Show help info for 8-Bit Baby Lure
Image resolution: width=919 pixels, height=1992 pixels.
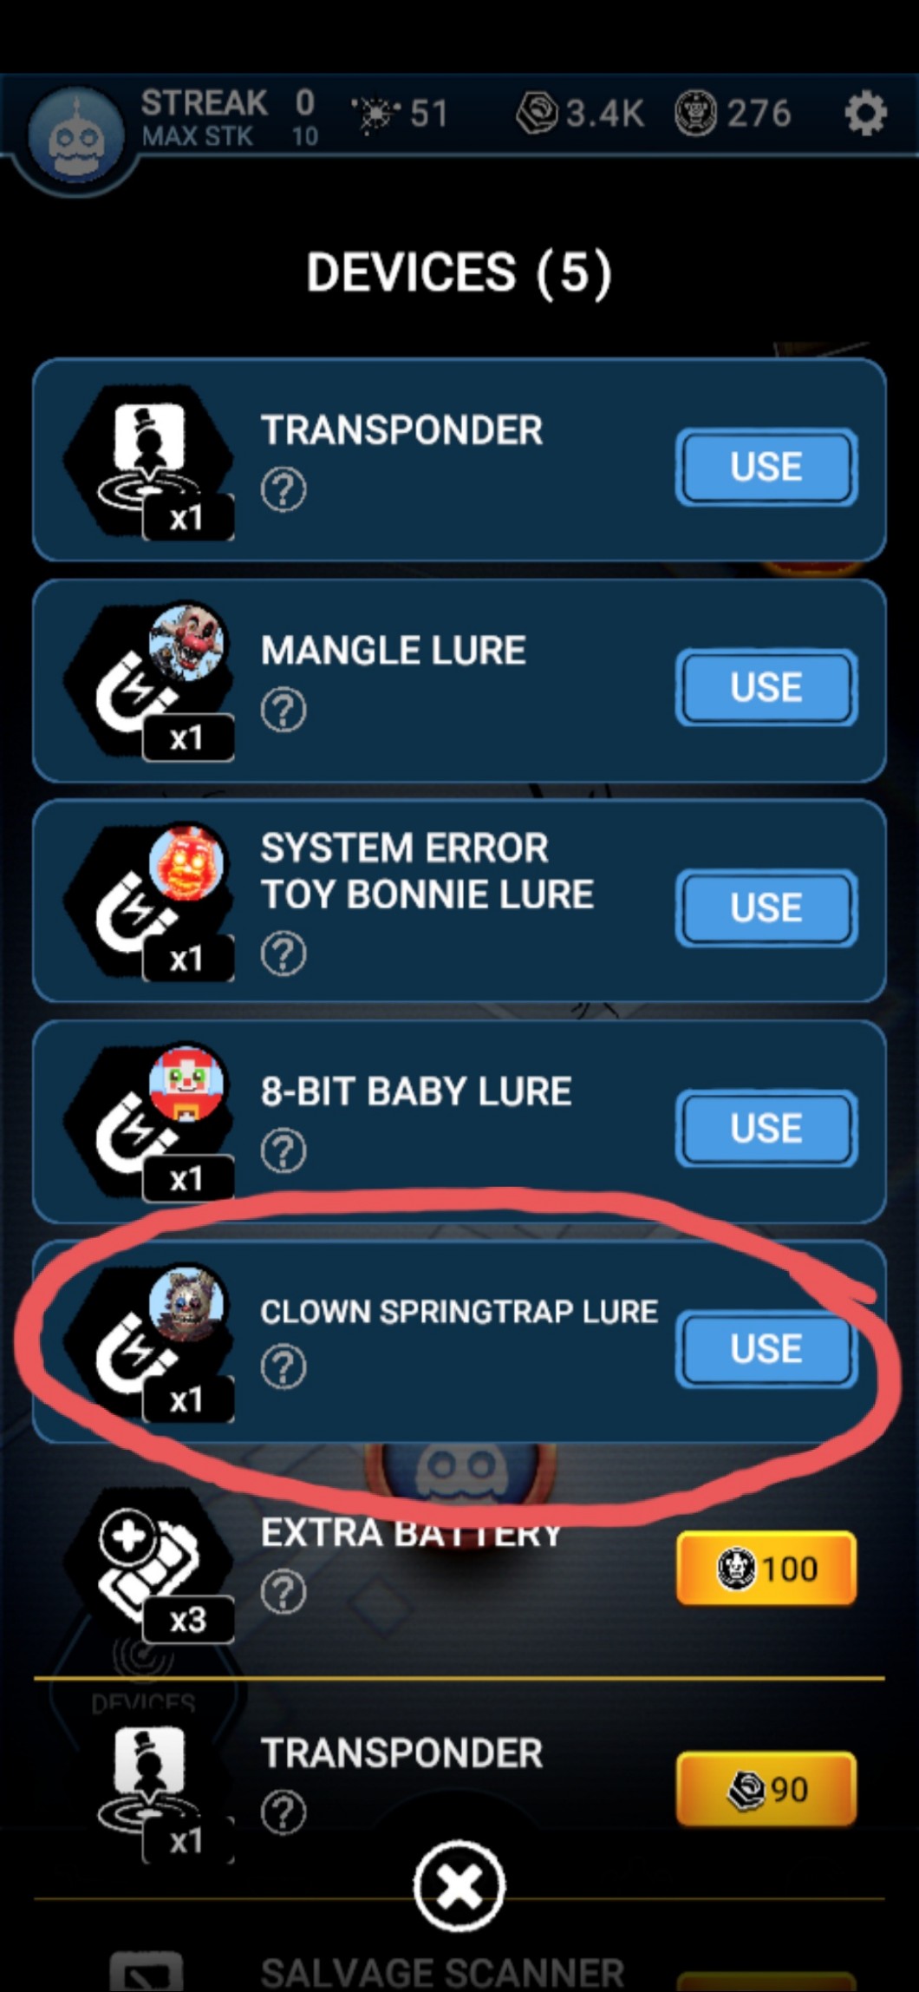coord(284,1151)
